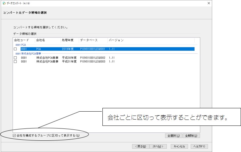The image size is (241, 152).
Task: Close the データコンバート dialog window
Action: pos(209,3)
